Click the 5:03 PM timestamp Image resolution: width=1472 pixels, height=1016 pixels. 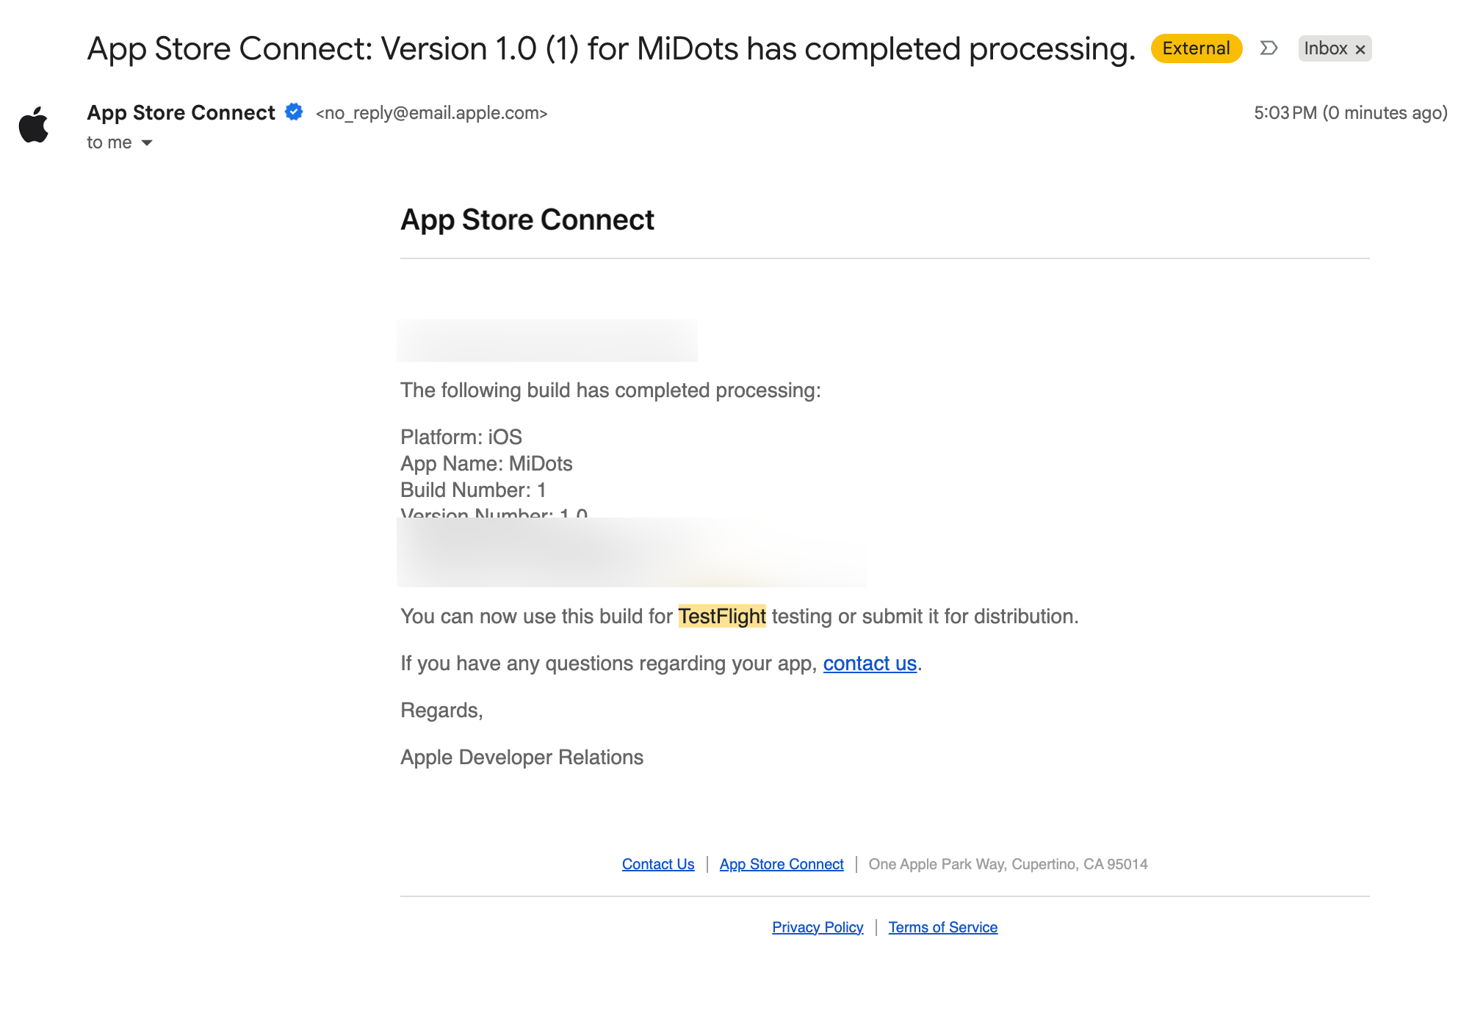[1351, 112]
